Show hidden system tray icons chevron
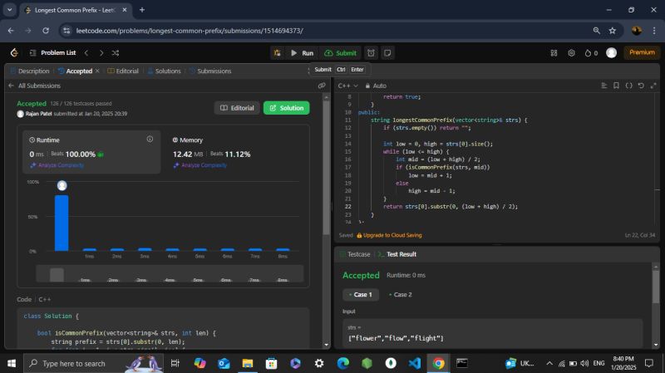665x373 pixels. point(549,363)
